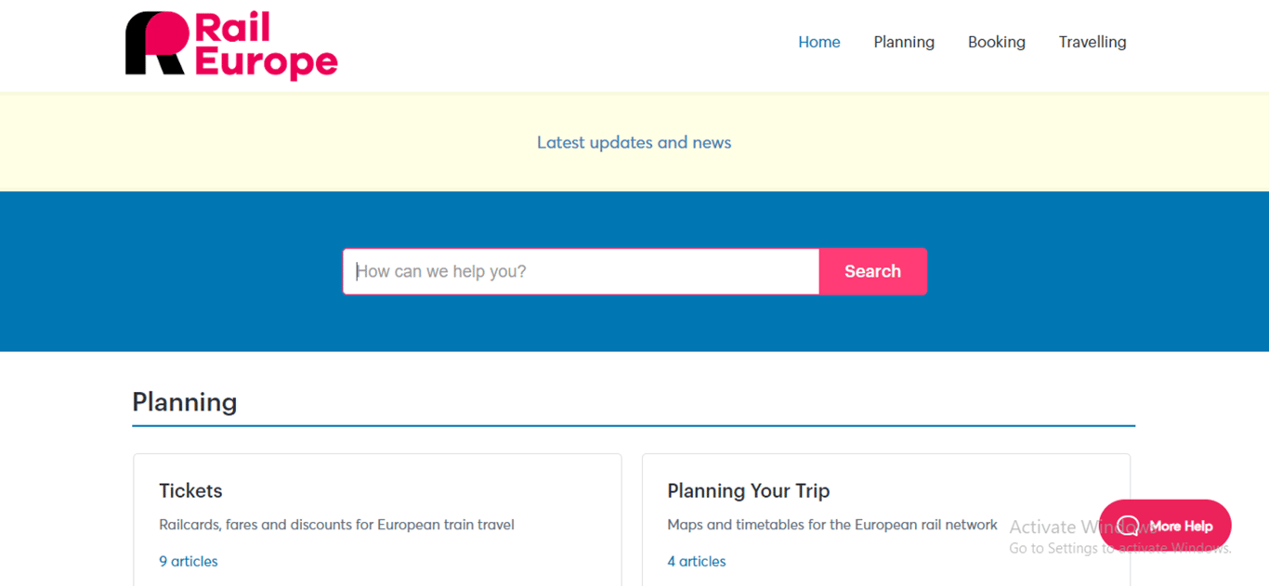This screenshot has height=586, width=1269.
Task: Click the chat bubble icon in More Help
Action: click(1129, 526)
